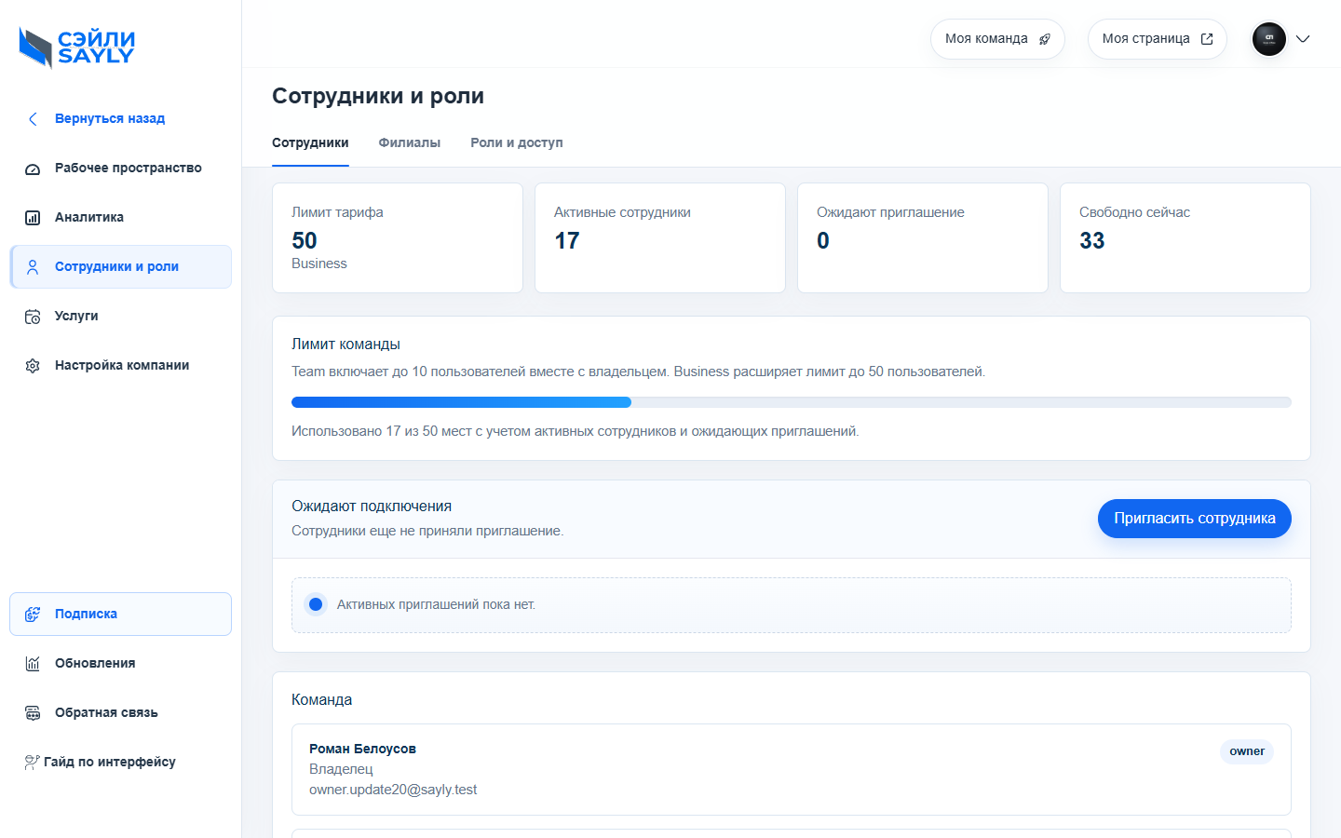The height and width of the screenshot is (838, 1341).
Task: Switch to the Сотрудники tab
Action: [310, 143]
